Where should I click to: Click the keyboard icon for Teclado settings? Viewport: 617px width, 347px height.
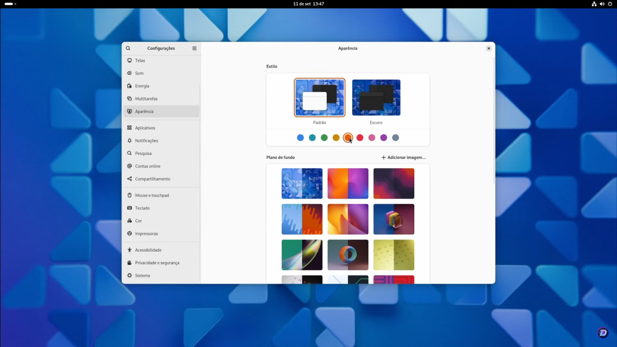[x=129, y=208]
